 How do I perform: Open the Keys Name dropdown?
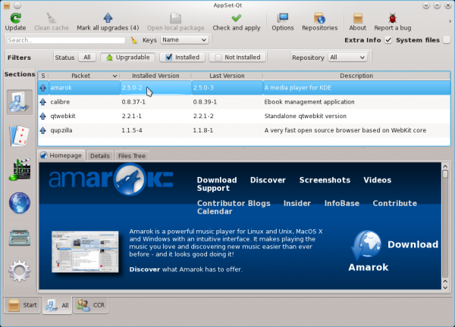184,39
